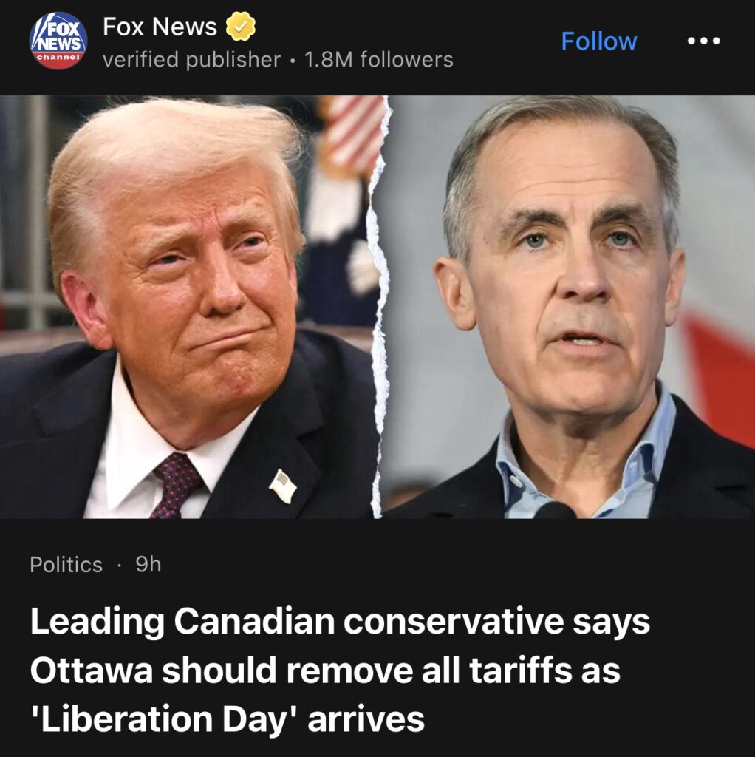Click the torn-paper divider between photos
The width and height of the screenshot is (755, 757).
click(x=380, y=307)
